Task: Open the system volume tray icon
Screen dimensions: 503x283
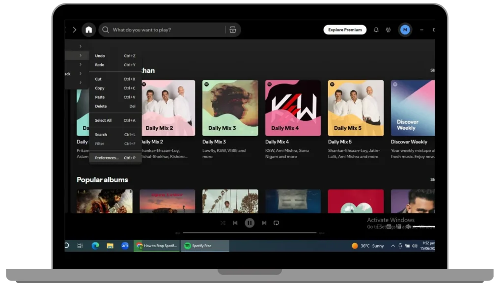Action: click(415, 246)
